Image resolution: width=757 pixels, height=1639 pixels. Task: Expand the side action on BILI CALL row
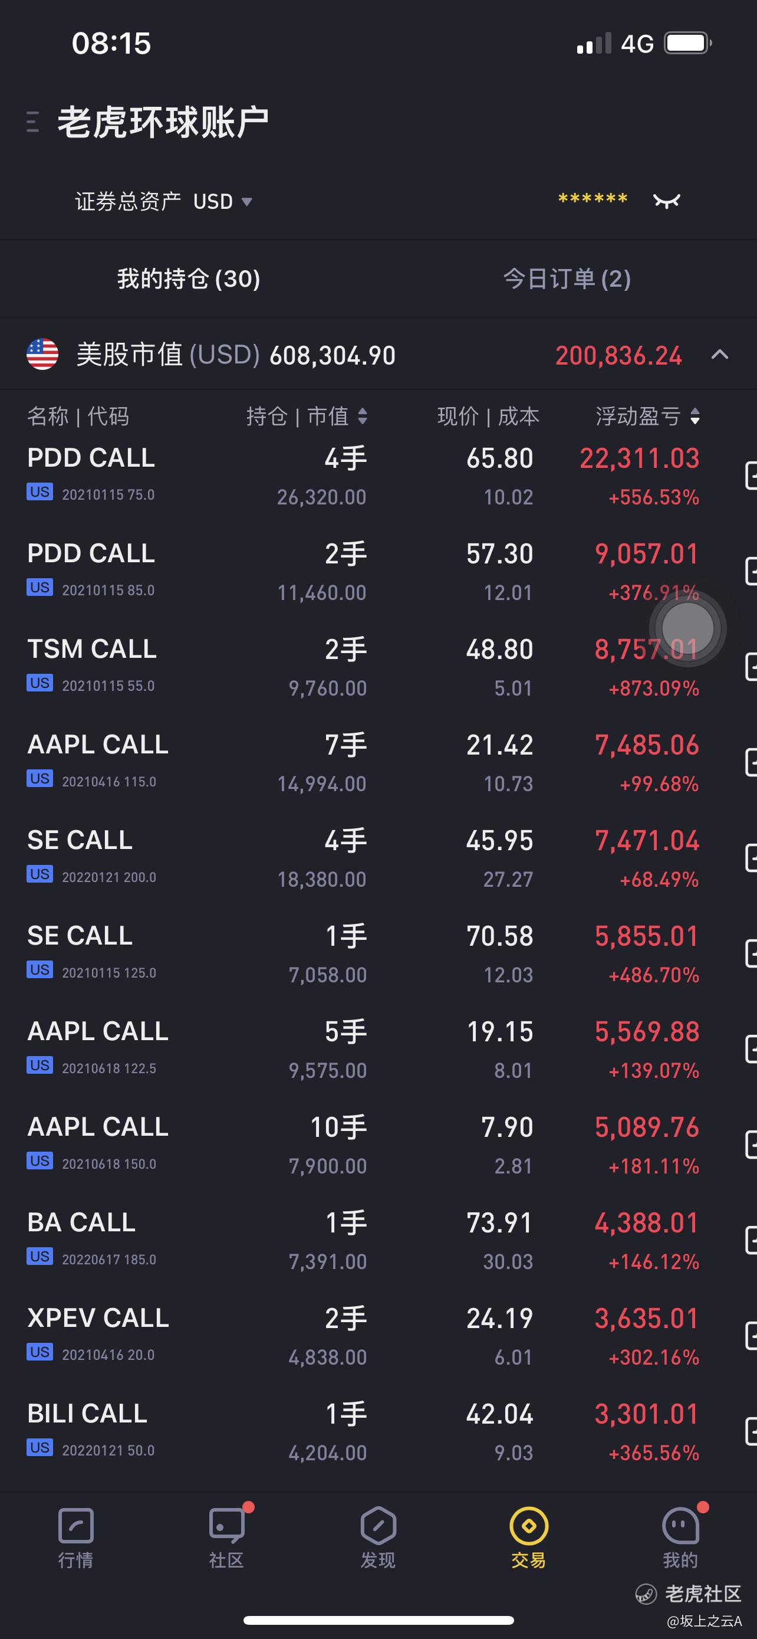(751, 1433)
